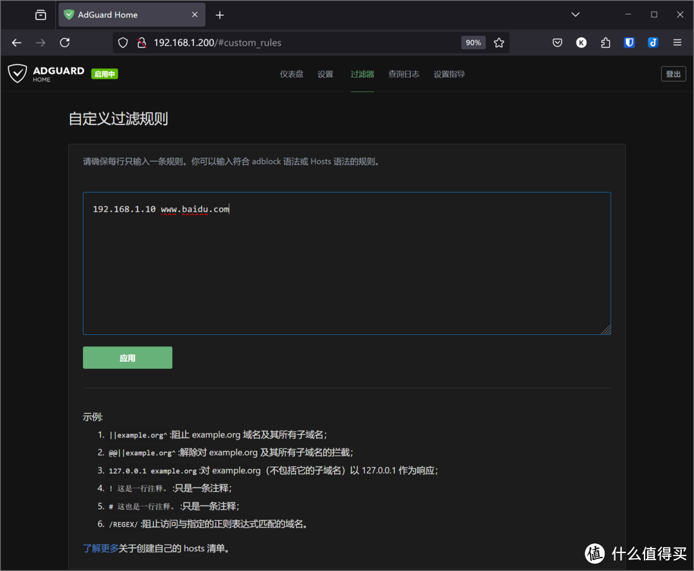Image resolution: width=694 pixels, height=571 pixels.
Task: Click inside the custom filtering rules textarea
Action: coord(347,263)
